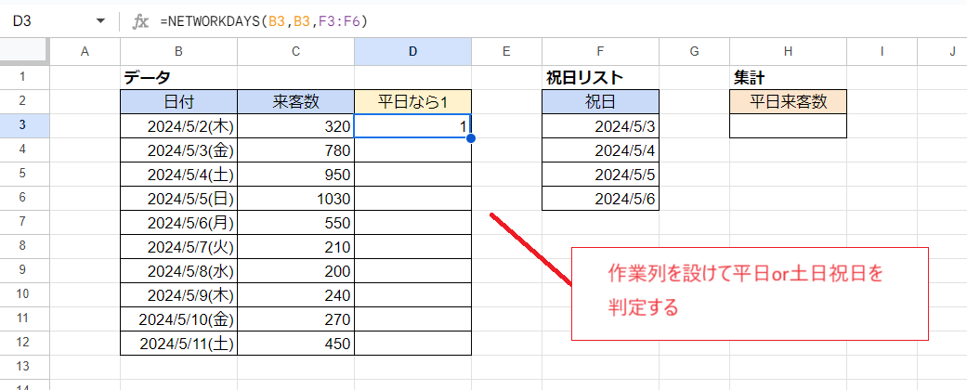Click the select-all corner box
The height and width of the screenshot is (390, 967).
click(x=25, y=52)
